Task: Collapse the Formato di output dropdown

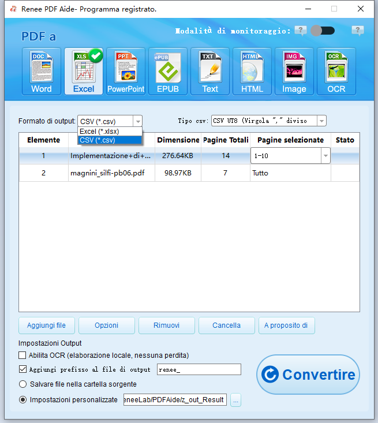Action: point(137,121)
